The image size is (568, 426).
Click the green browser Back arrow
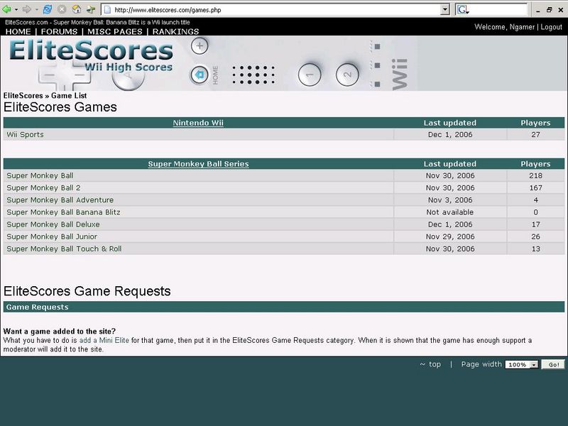tap(6, 9)
